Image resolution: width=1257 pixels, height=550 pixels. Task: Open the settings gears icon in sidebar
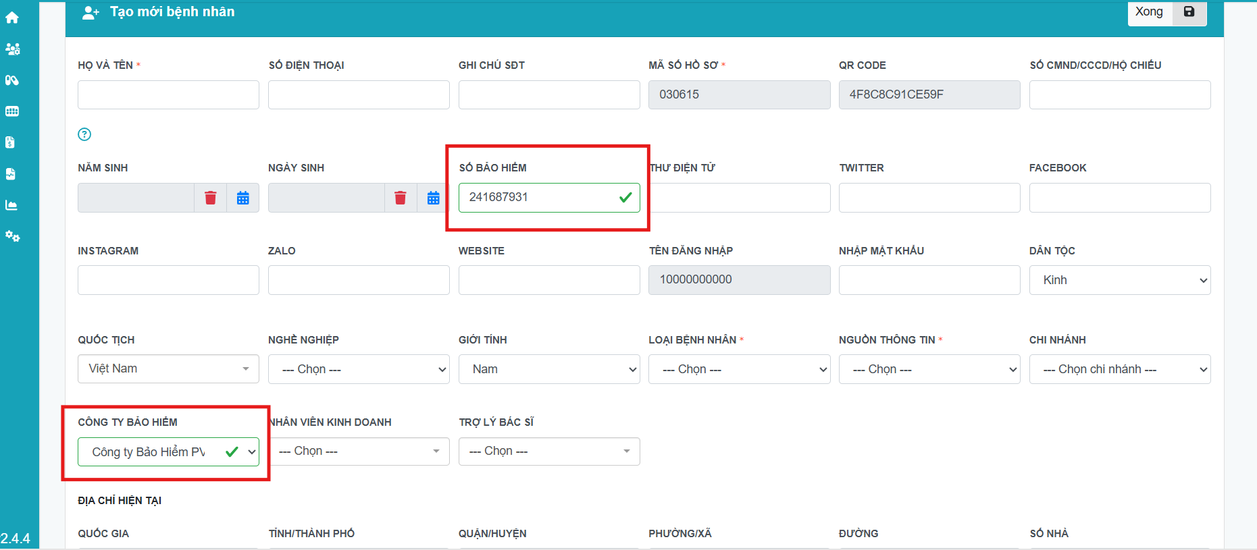tap(12, 236)
